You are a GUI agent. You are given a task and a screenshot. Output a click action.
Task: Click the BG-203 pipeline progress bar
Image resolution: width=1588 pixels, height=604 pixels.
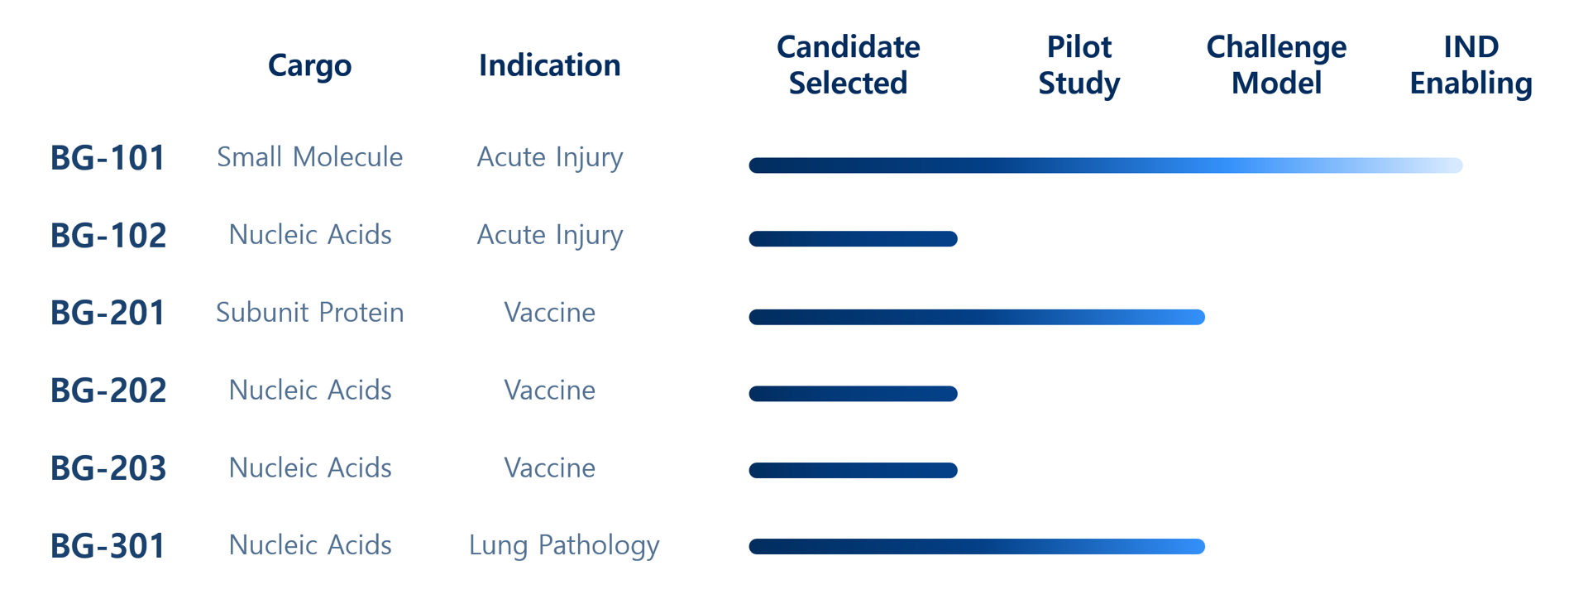(853, 471)
